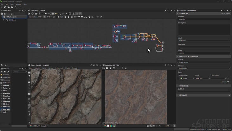232x131 pixels.
Task: Click the info icon above Library panel
Action: coord(6,65)
